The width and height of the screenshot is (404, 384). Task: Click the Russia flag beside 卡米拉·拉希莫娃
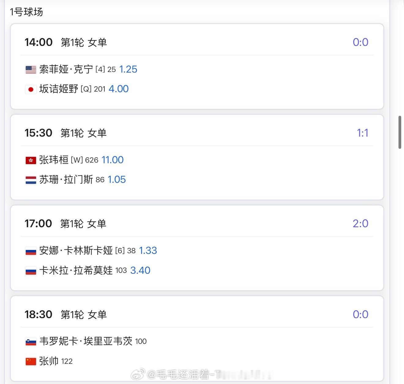click(x=31, y=271)
